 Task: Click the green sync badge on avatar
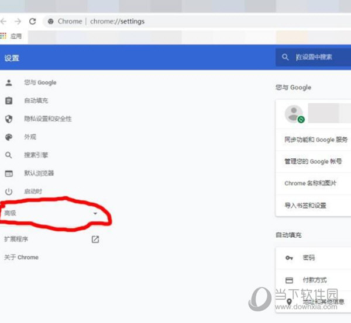click(301, 120)
